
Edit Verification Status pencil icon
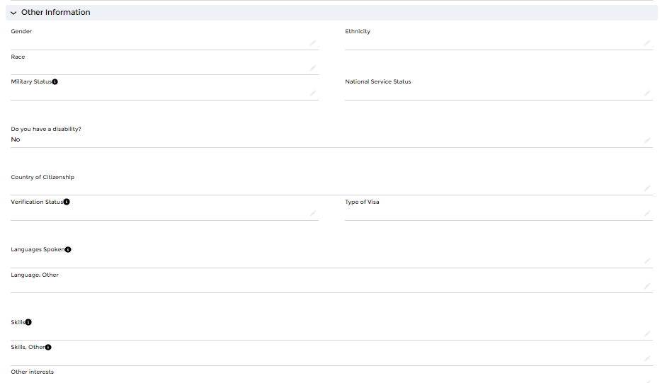(x=313, y=213)
